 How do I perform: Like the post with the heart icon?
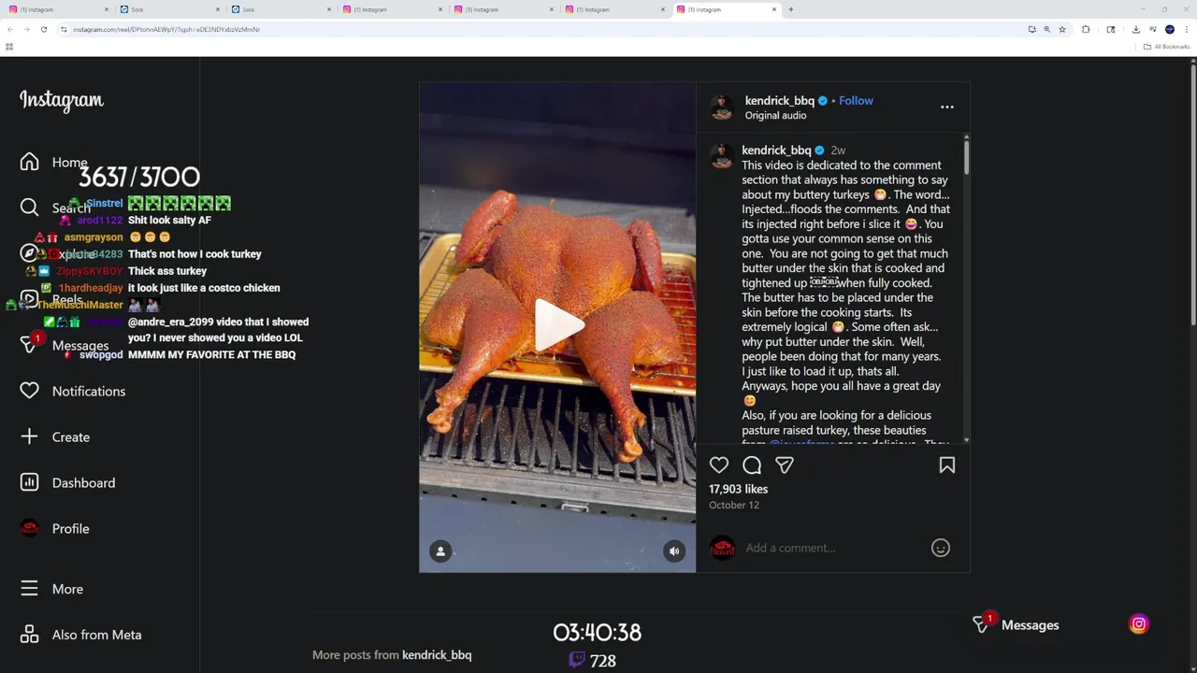718,465
